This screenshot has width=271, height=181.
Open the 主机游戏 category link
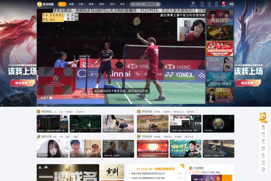167,112
